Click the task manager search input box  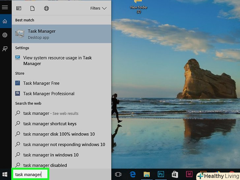(30, 174)
